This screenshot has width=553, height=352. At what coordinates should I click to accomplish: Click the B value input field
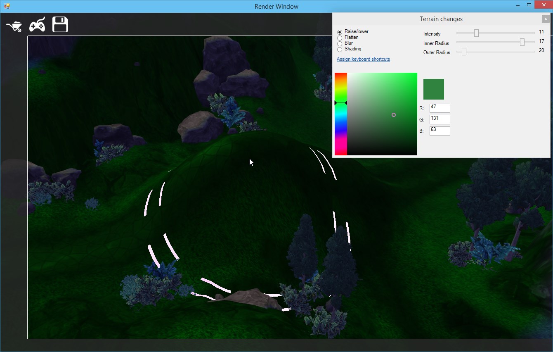click(x=440, y=131)
